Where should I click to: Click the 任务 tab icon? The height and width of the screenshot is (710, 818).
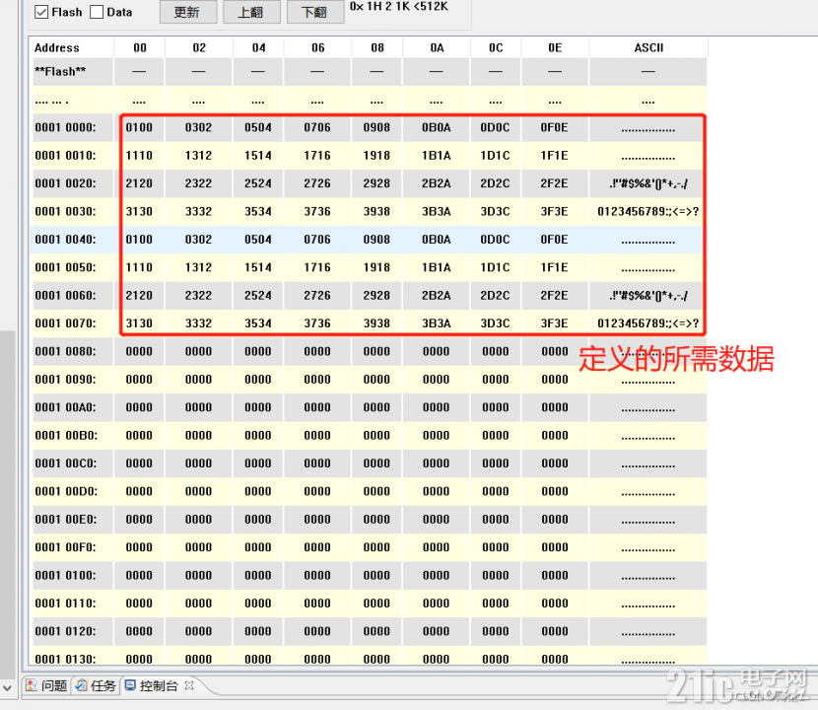click(x=81, y=685)
